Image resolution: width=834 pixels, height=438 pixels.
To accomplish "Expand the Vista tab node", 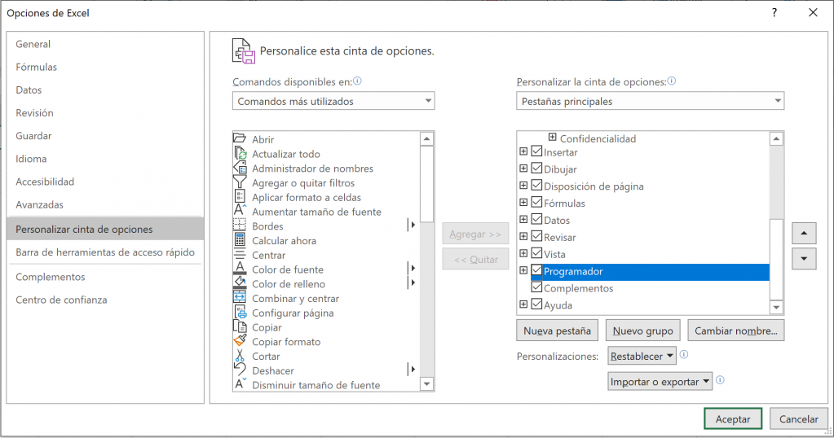I will click(x=523, y=253).
